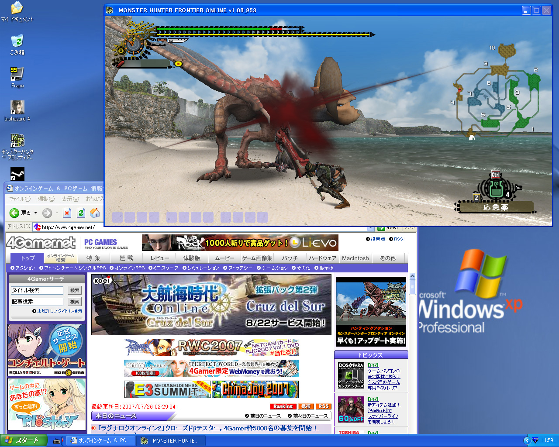This screenshot has width=559, height=447.
Task: Click the より詳しいタイトル検索 link
Action: pos(57,311)
